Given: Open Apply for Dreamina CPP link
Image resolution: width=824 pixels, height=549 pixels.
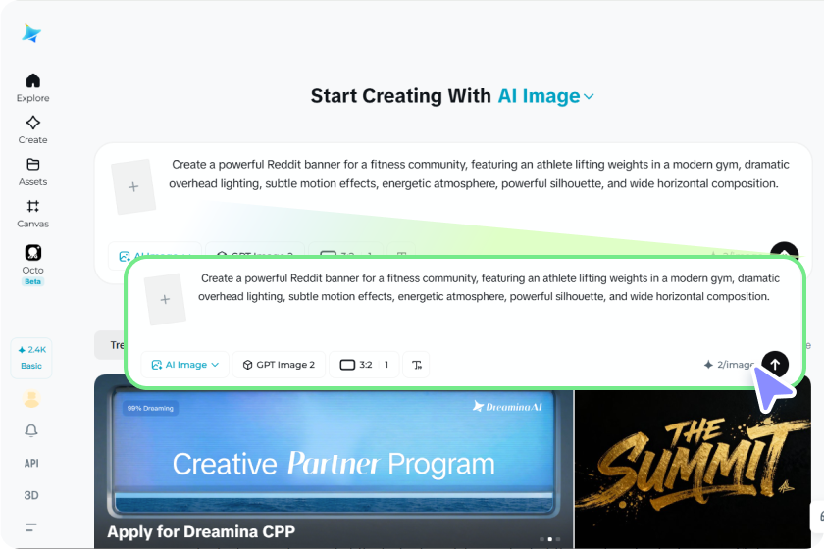Looking at the screenshot, I should [201, 531].
